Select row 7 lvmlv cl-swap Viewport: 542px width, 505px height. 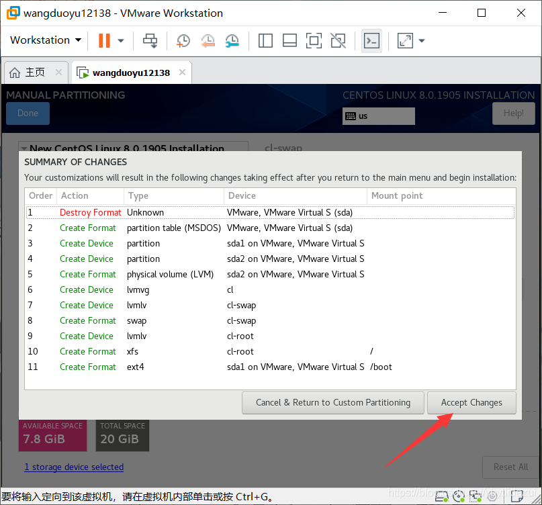point(270,305)
